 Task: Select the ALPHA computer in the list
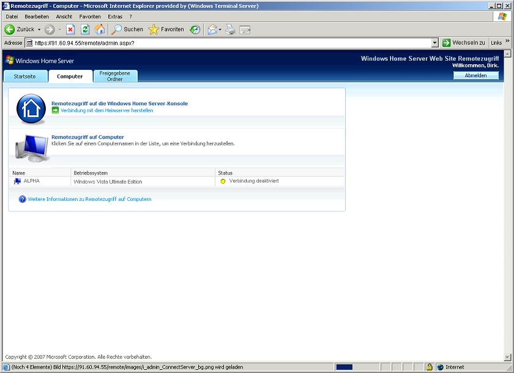pyautogui.click(x=31, y=181)
